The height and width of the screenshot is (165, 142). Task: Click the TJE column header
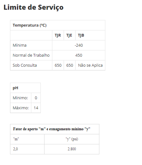pos(69,35)
